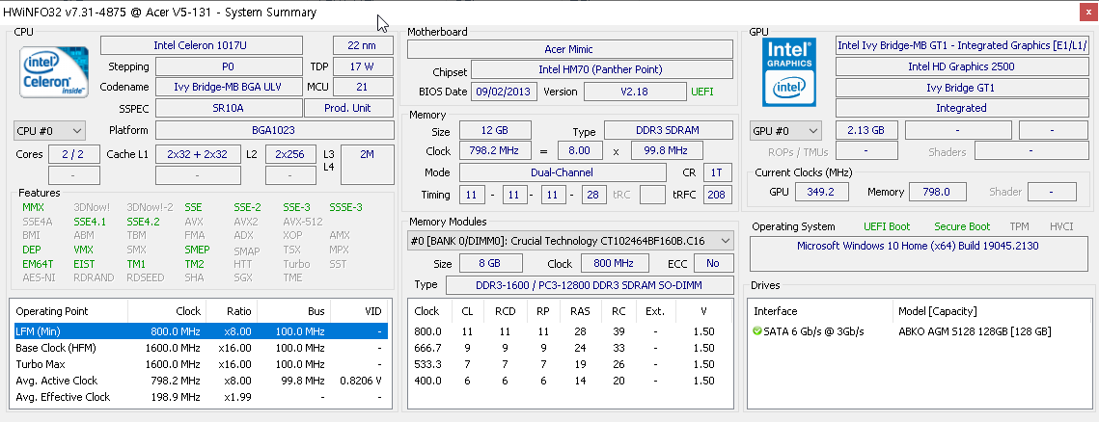Click the Intel HD Graphics 2500 field

(x=961, y=66)
